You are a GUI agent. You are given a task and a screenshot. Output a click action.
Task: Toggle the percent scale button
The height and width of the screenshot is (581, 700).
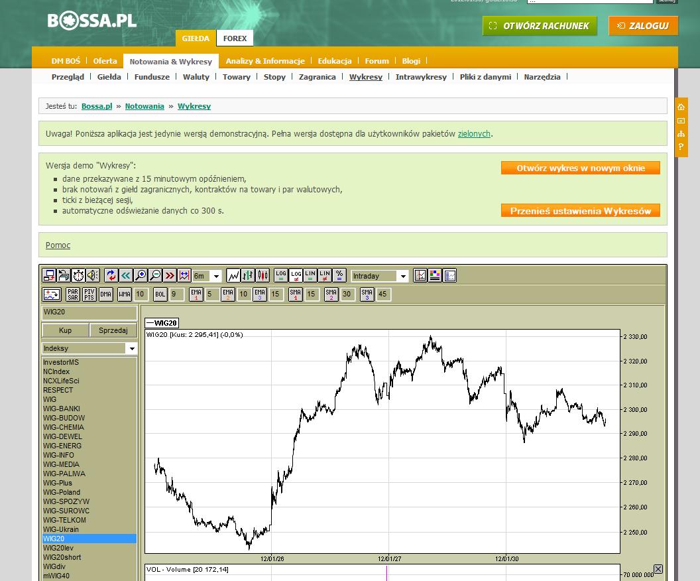(339, 275)
